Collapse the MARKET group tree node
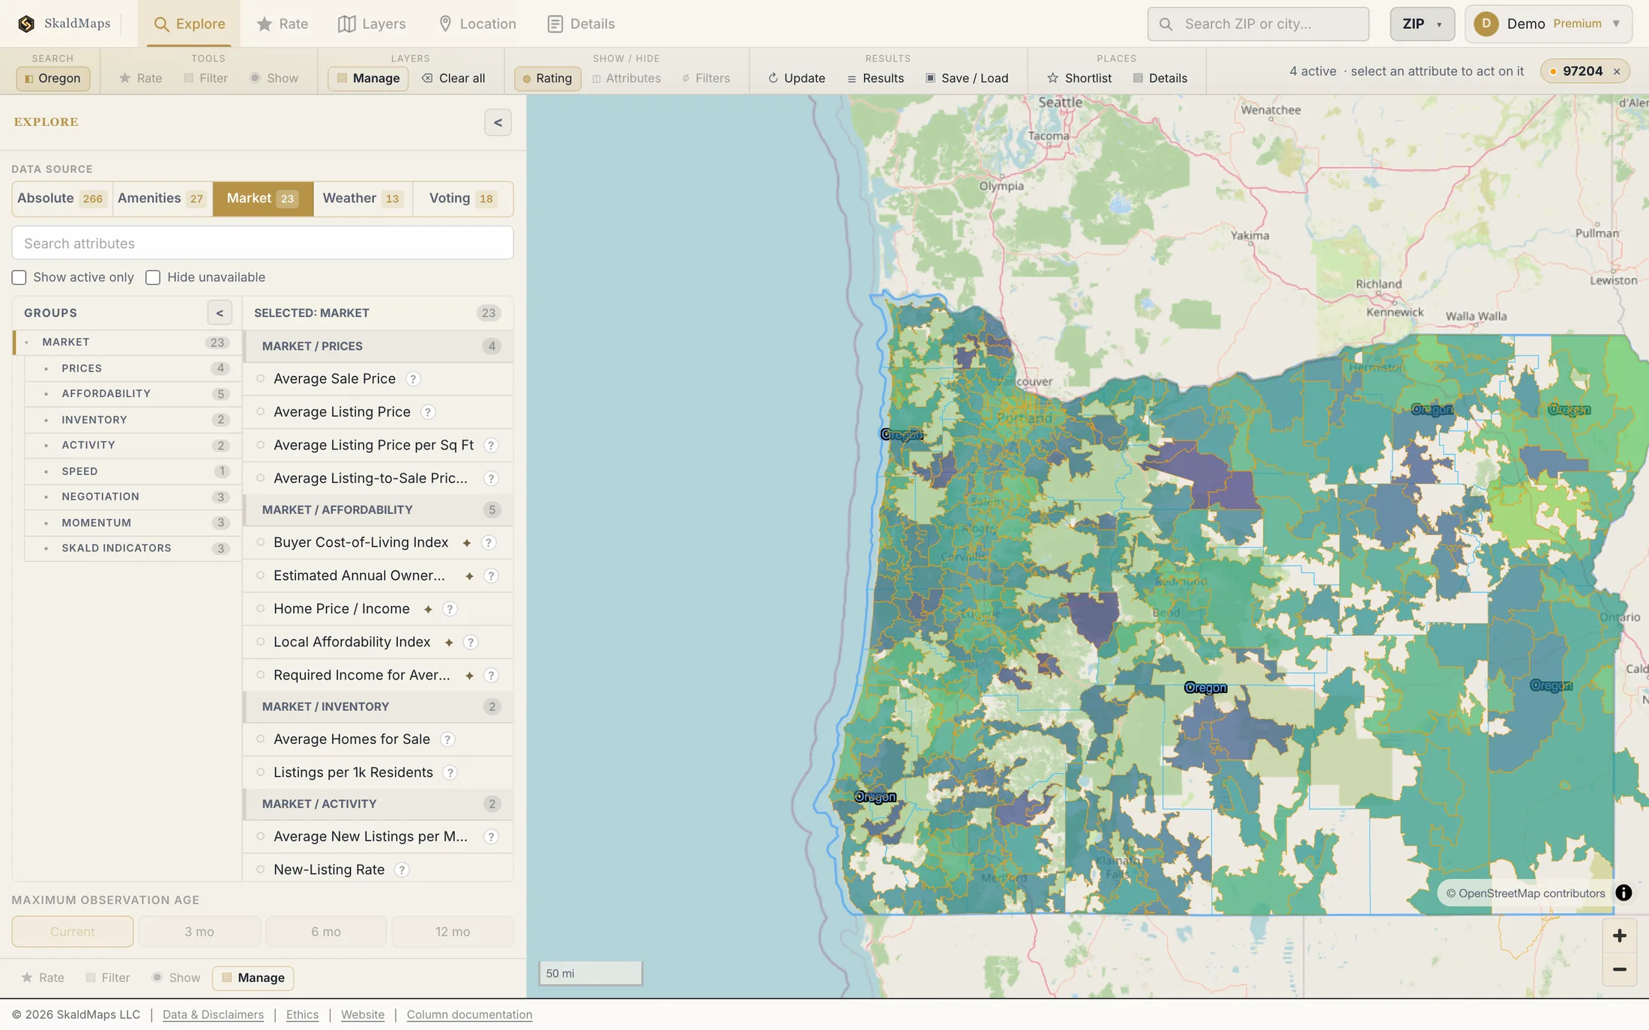This screenshot has width=1649, height=1030. [27, 342]
